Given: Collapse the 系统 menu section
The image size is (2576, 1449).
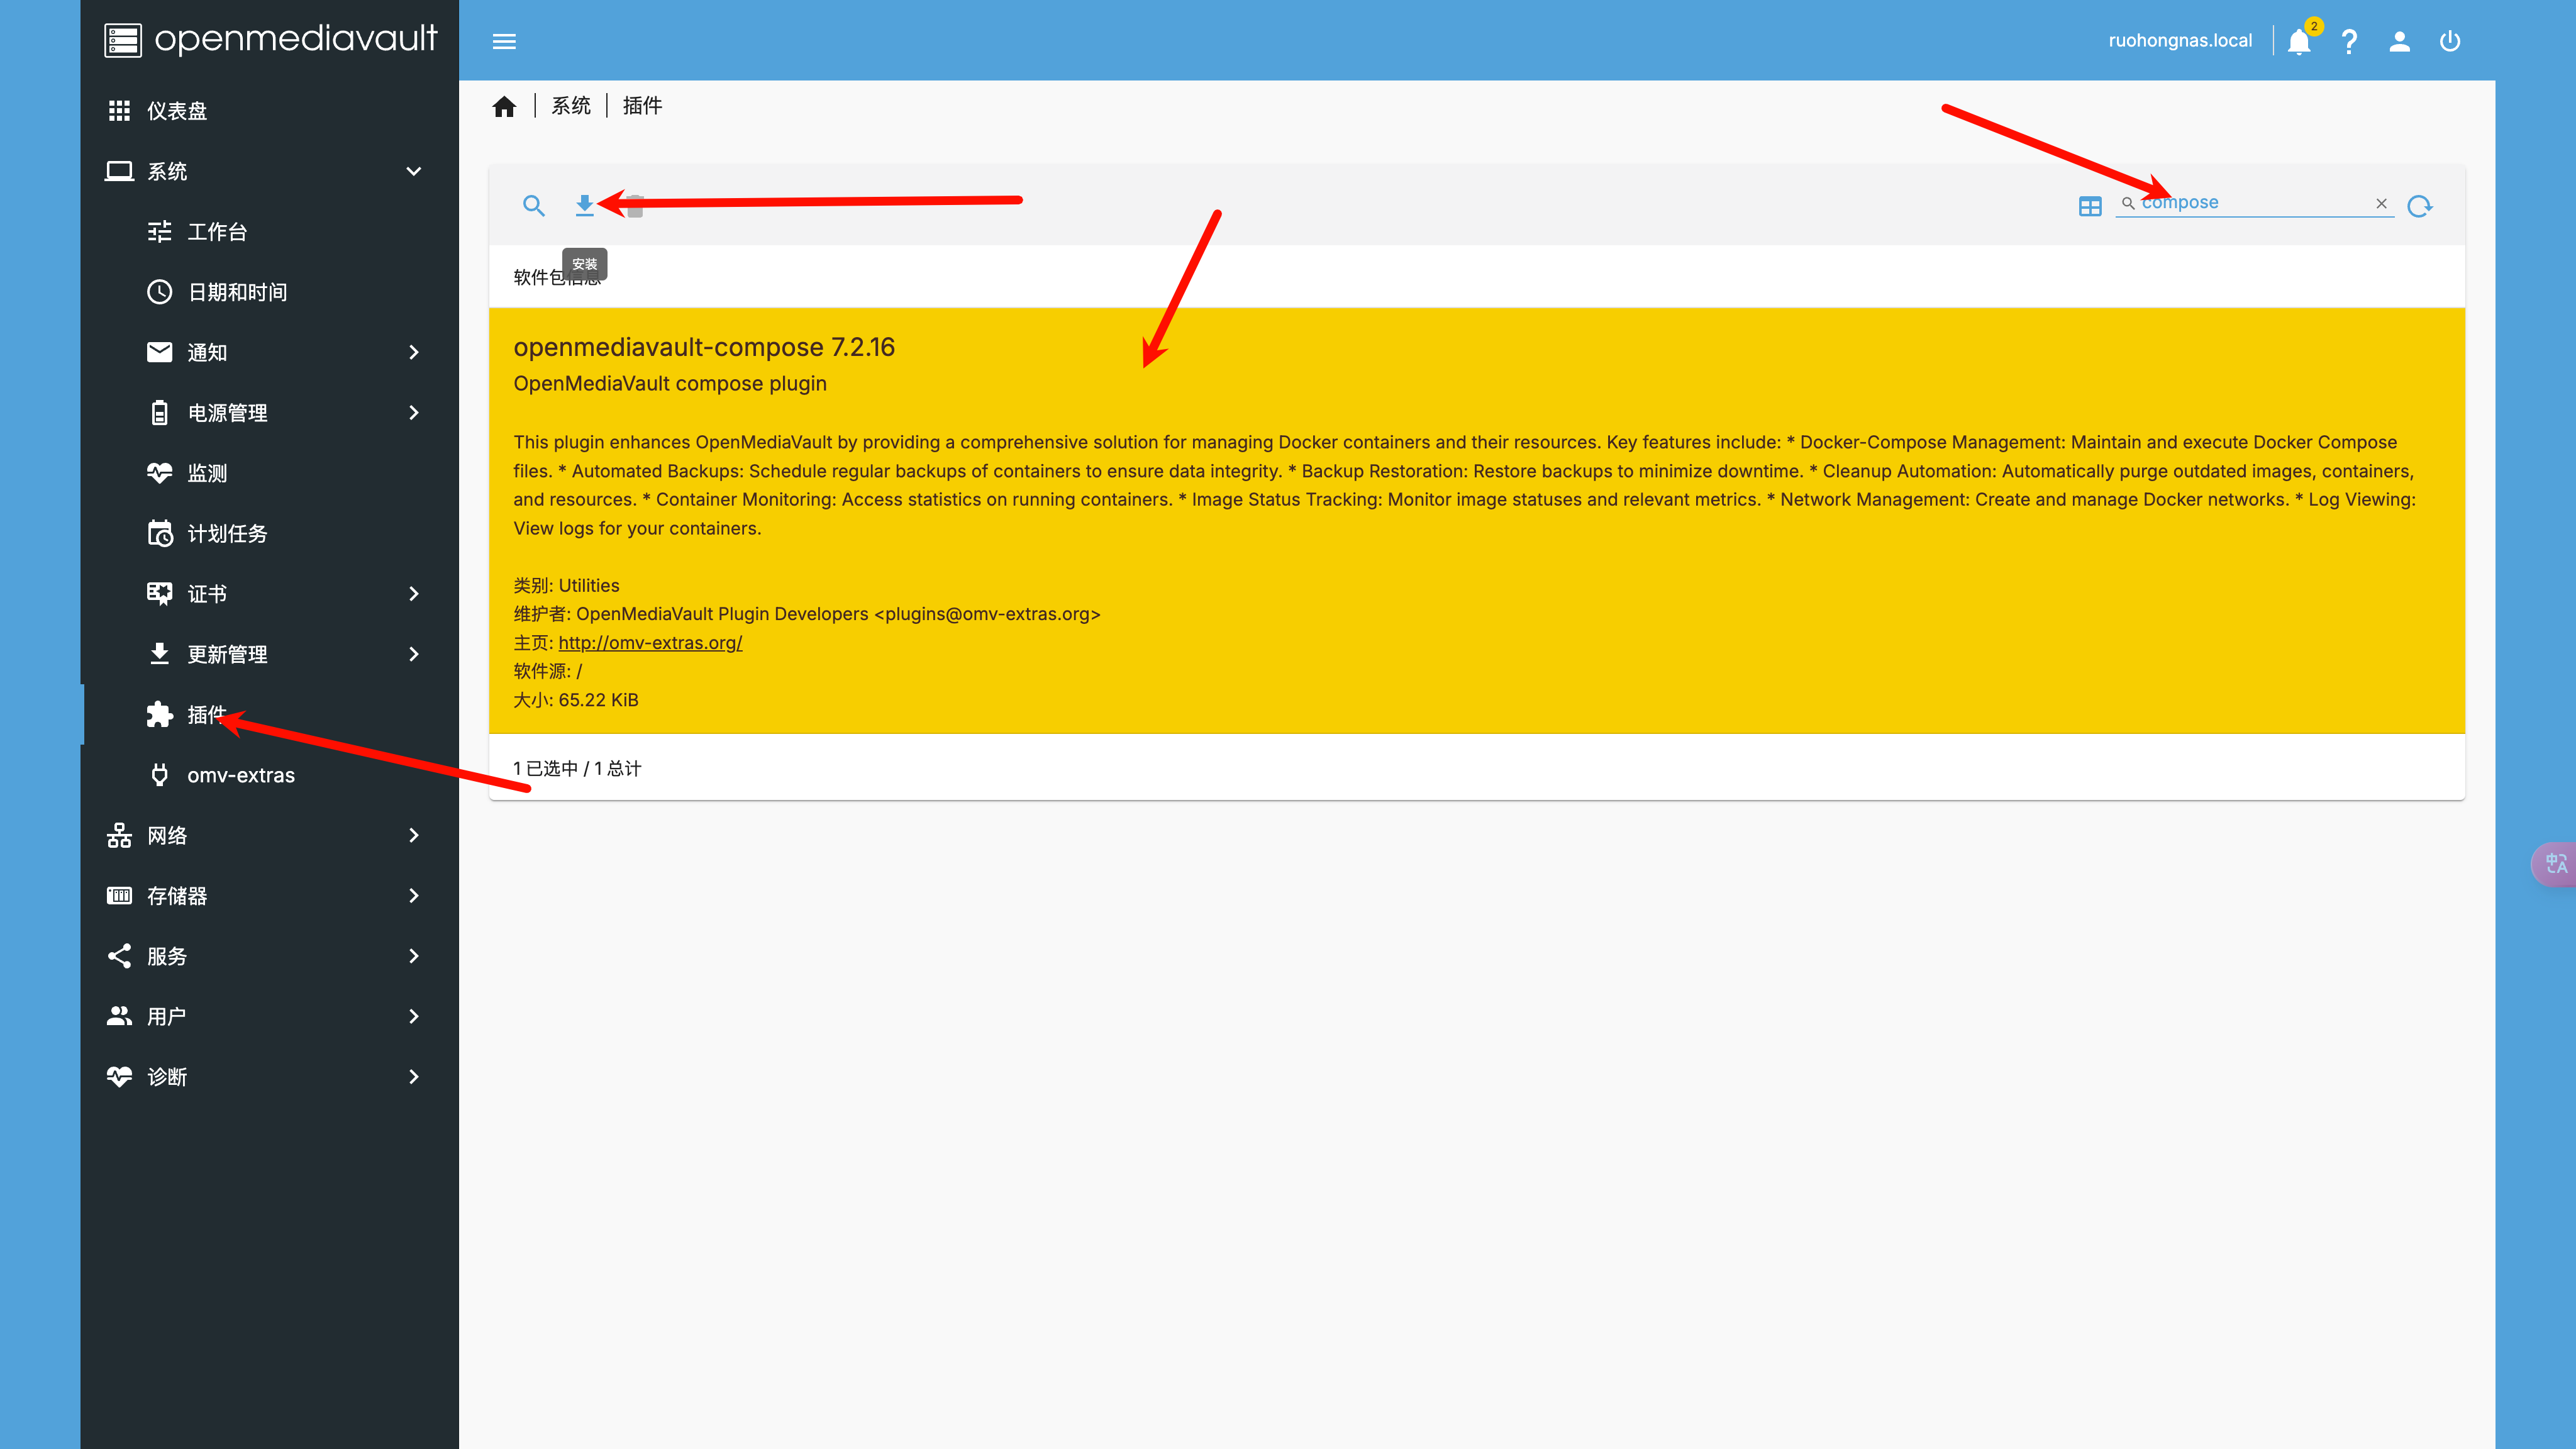Looking at the screenshot, I should pos(269,171).
